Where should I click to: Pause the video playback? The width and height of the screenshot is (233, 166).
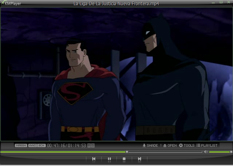click(109, 159)
